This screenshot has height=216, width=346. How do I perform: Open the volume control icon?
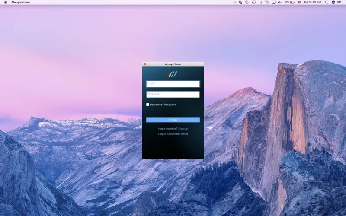click(279, 3)
